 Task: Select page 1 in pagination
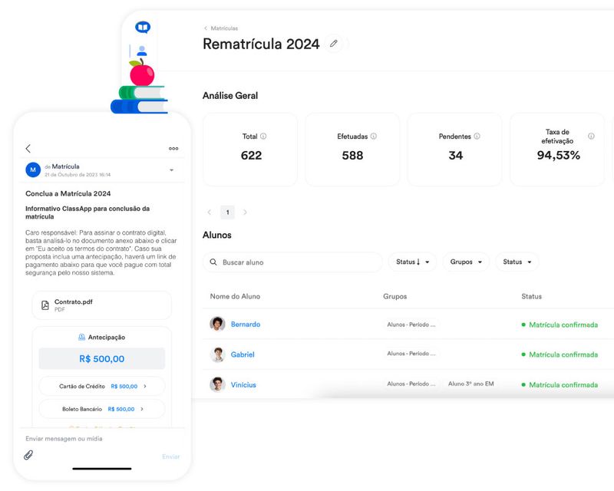226,210
